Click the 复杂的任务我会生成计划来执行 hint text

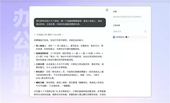pyautogui.click(x=127, y=17)
